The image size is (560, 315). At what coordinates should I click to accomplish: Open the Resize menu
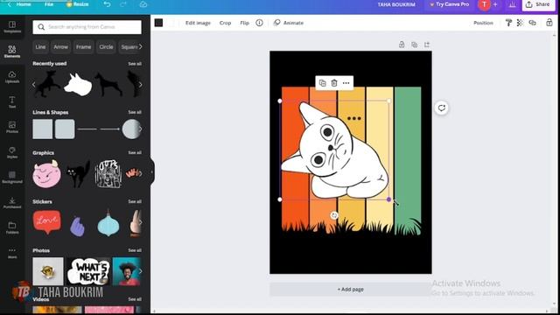(x=78, y=4)
